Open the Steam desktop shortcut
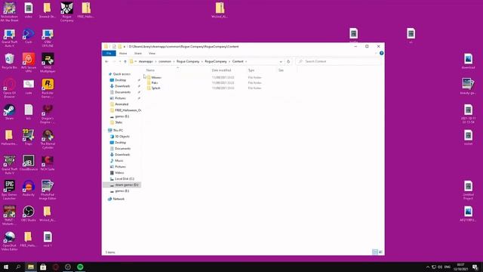 (9, 113)
